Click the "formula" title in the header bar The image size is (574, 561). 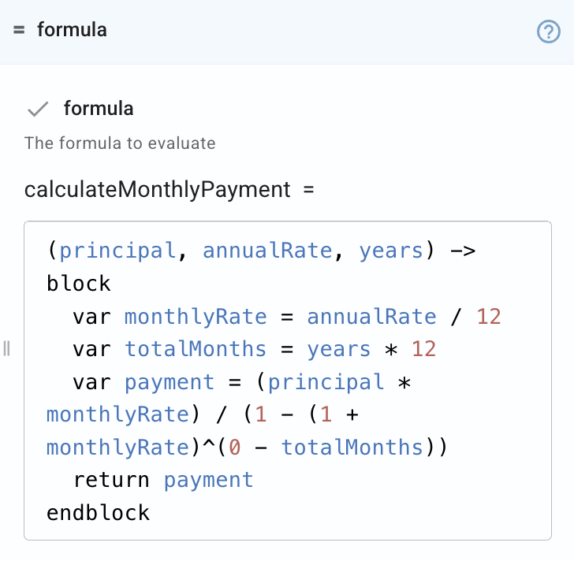[72, 31]
